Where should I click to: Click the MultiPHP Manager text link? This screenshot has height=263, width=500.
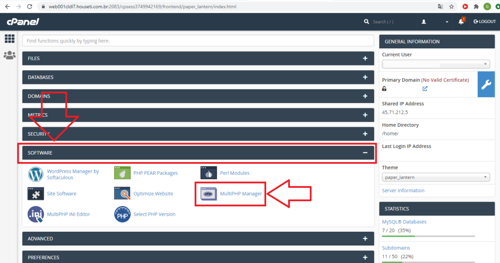pyautogui.click(x=241, y=194)
